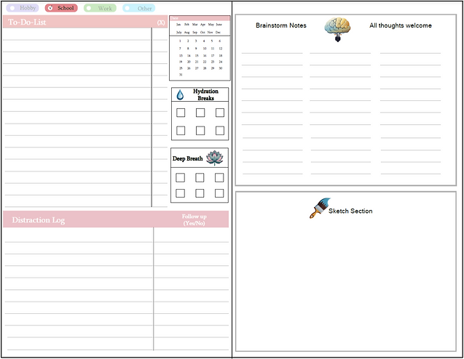464x359 pixels.
Task: Click the Follow up (Yes/No) column header
Action: click(x=194, y=219)
